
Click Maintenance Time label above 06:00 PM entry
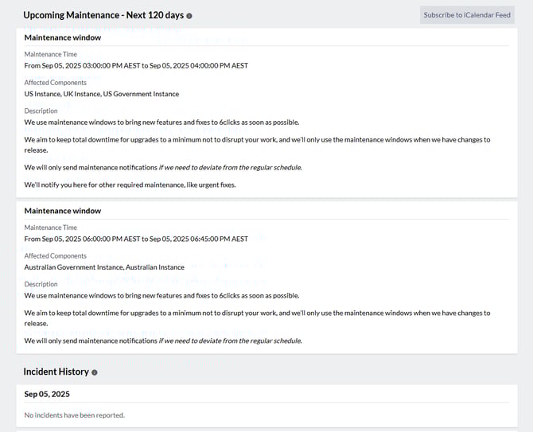(51, 228)
